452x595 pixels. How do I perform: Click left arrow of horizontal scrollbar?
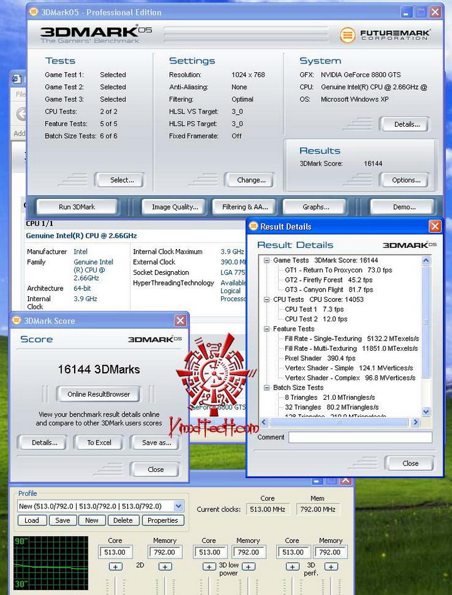coord(264,422)
